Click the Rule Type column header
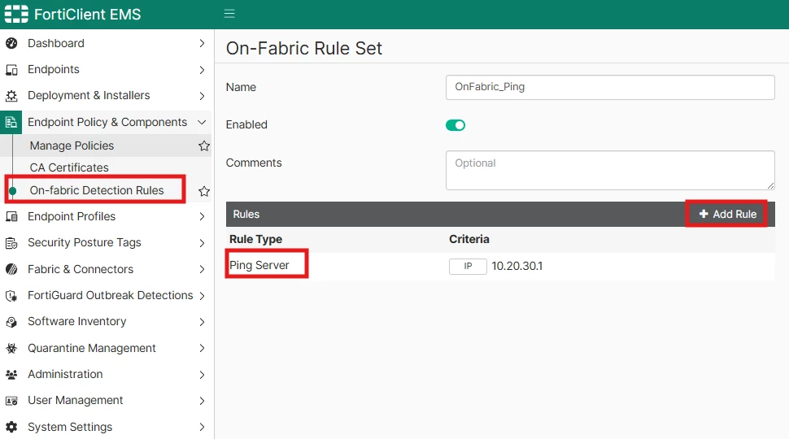Screen dimensions: 789x439 pyautogui.click(x=255, y=239)
